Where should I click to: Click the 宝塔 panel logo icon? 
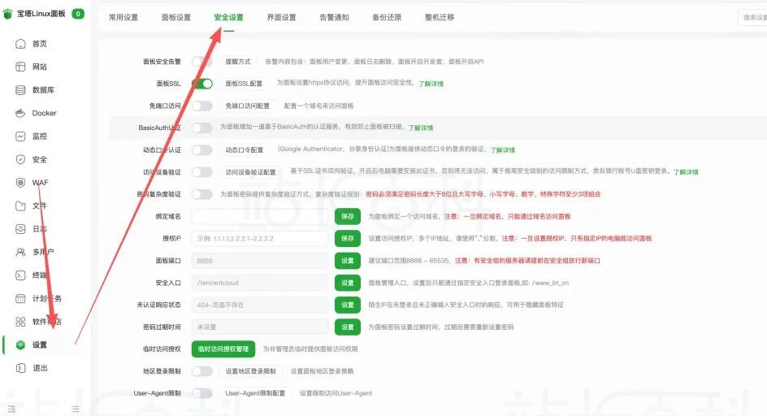(7, 14)
